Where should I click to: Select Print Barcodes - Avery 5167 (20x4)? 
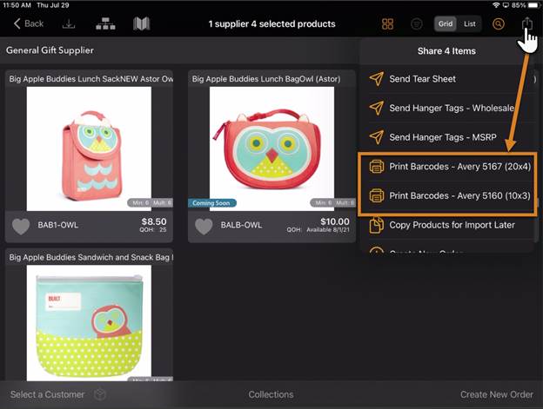tap(446, 167)
